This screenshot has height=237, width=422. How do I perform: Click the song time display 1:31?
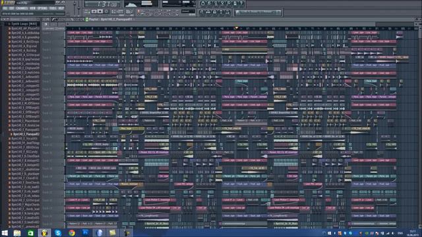pos(103,4)
